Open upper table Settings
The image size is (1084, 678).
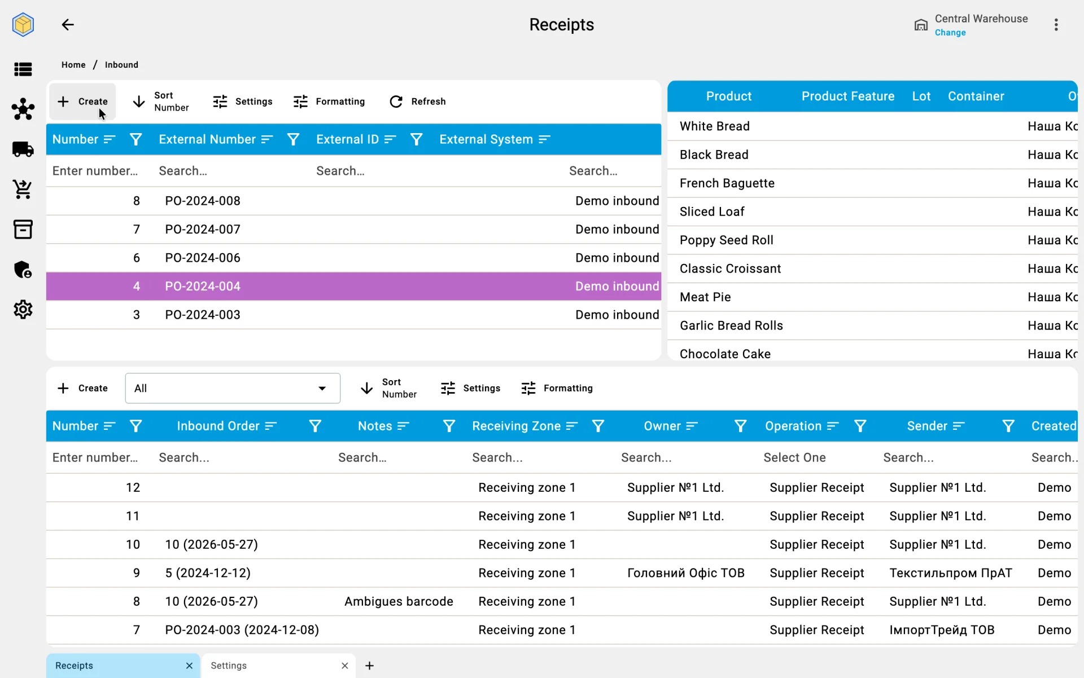pyautogui.click(x=243, y=102)
